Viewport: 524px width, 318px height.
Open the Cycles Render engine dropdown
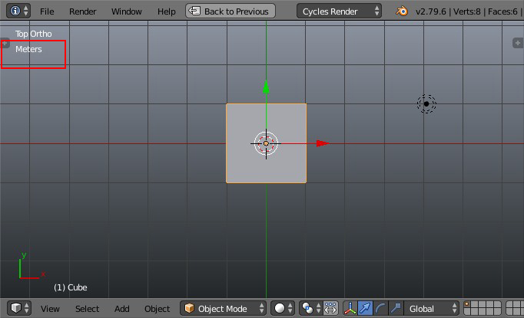pyautogui.click(x=339, y=11)
